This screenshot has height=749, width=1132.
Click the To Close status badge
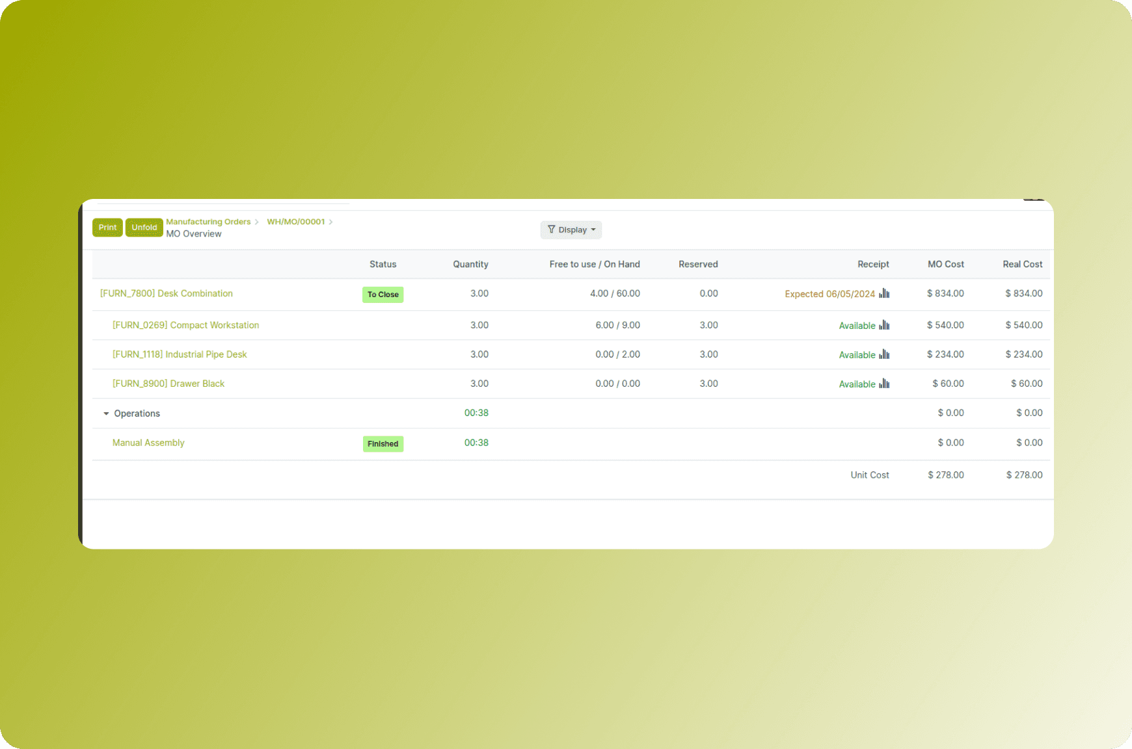tap(383, 295)
